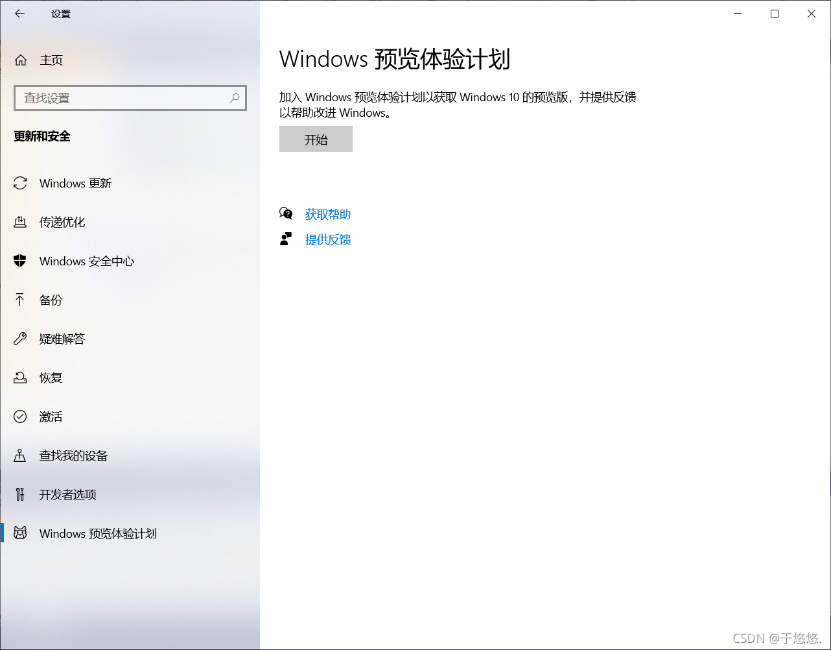
Task: Open the 激活 page
Action: (x=130, y=417)
